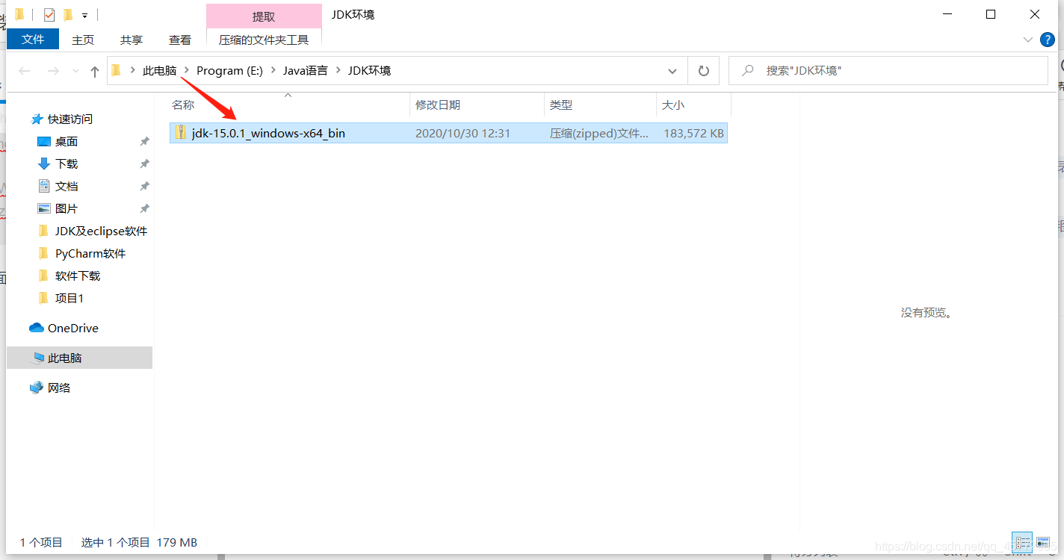Image resolution: width=1064 pixels, height=560 pixels.
Task: Open the recent locations dropdown arrow
Action: click(75, 71)
